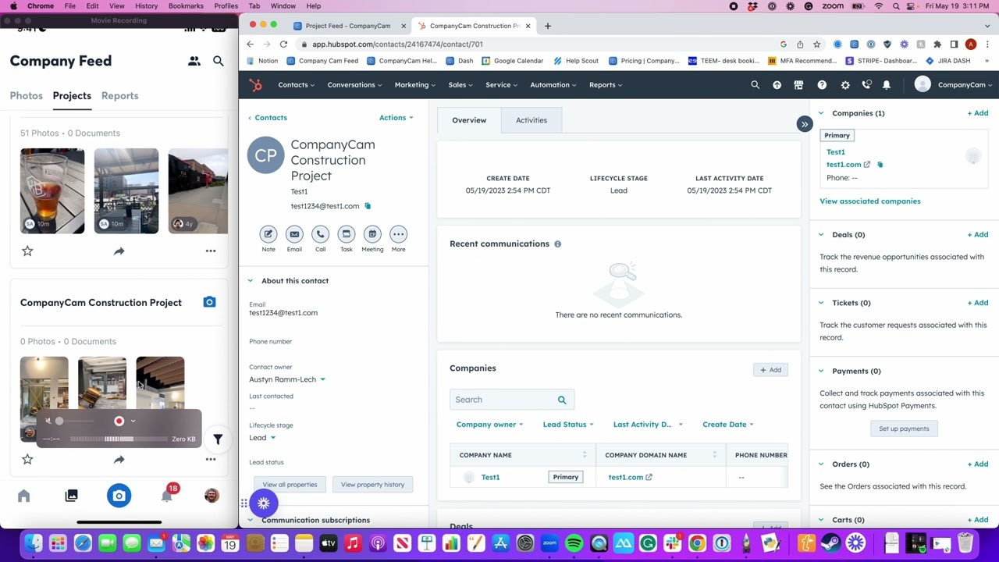This screenshot has height=562, width=999.
Task: Click the Call action icon
Action: pyautogui.click(x=320, y=234)
